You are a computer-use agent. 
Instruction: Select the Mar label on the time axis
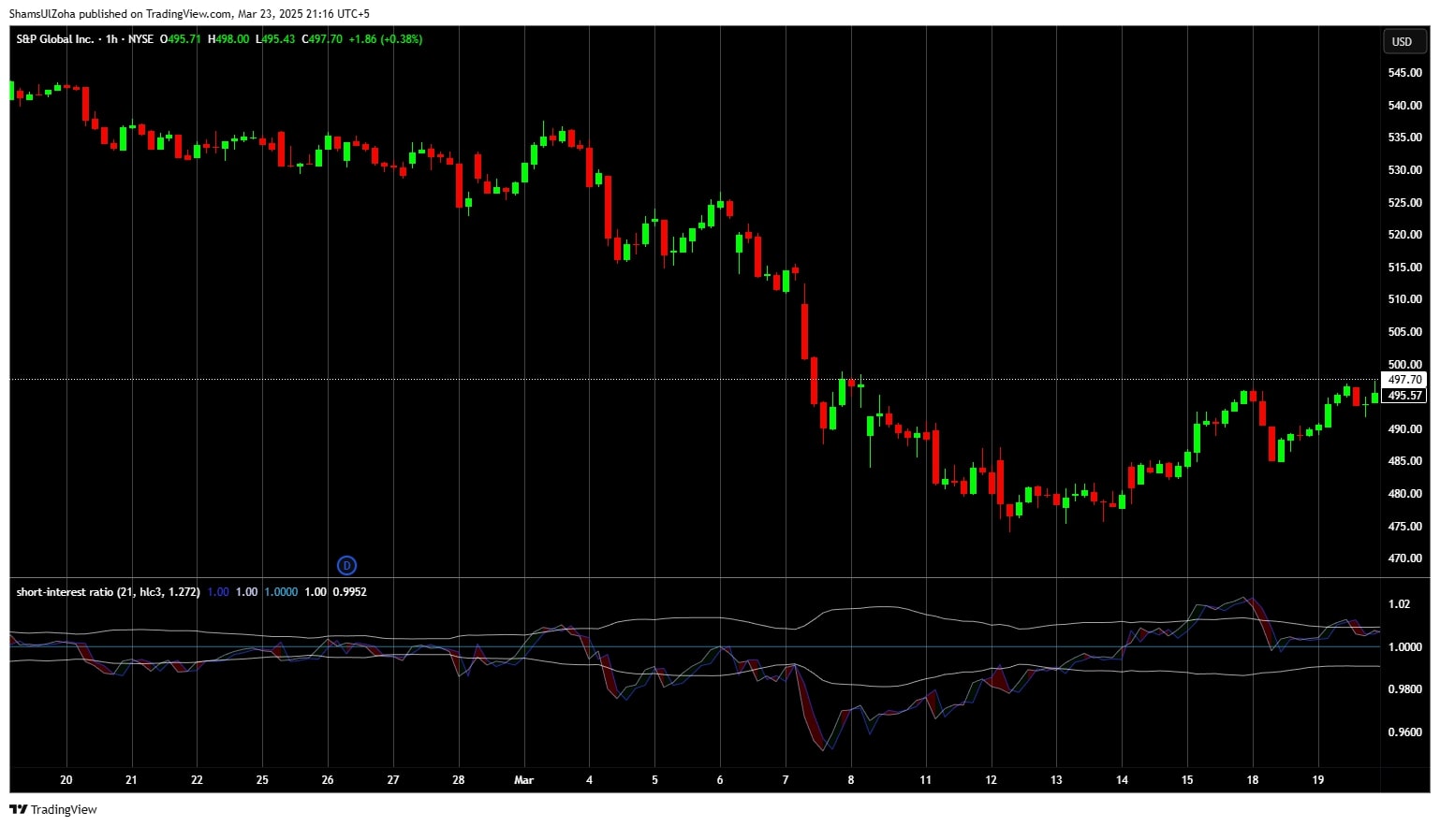tap(523, 779)
